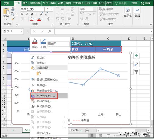
Task: Click the 轮廓 outline icon in mini toolbar
Action: pyautogui.click(x=43, y=41)
